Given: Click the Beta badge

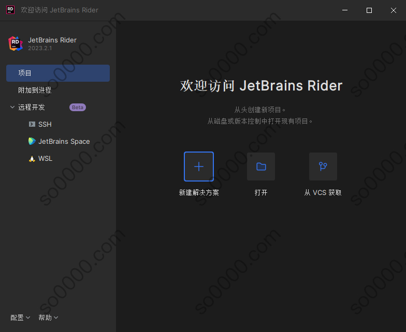Looking at the screenshot, I should (x=78, y=108).
